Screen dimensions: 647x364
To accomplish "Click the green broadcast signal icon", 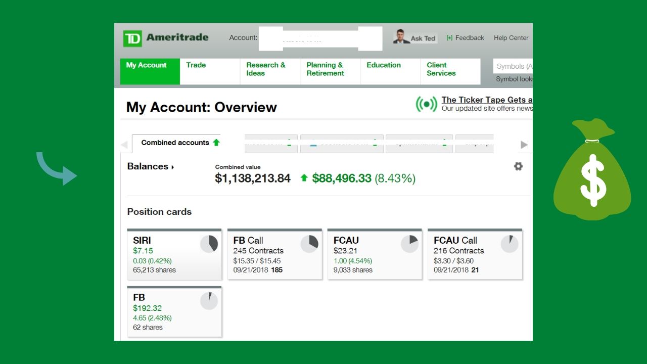I will click(426, 104).
